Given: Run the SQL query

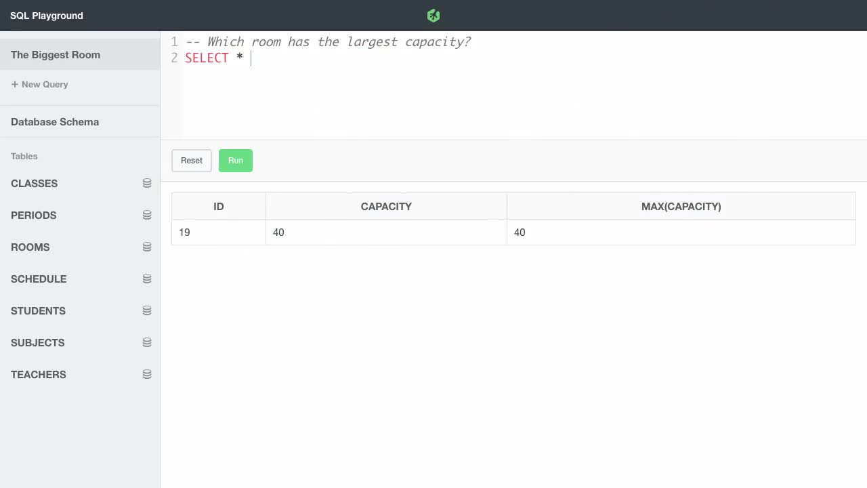Looking at the screenshot, I should [235, 160].
